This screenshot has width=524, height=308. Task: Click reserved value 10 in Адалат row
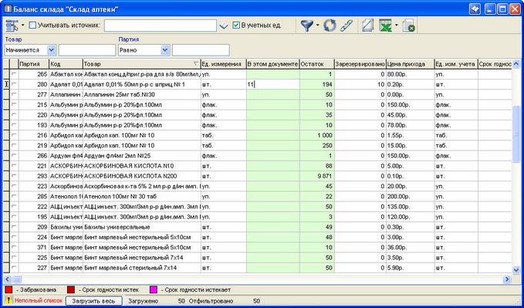360,85
